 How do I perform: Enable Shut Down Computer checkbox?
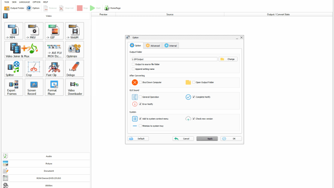click(140, 82)
